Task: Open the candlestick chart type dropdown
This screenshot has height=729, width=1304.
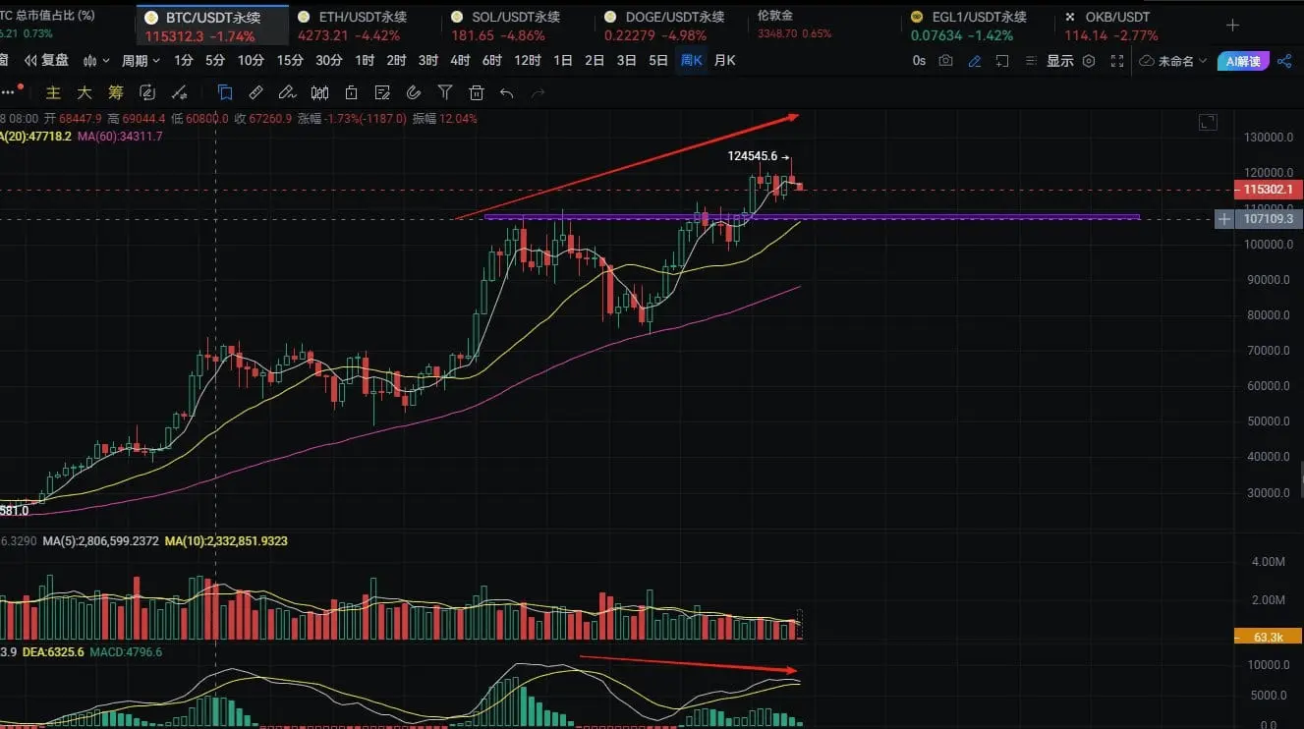Action: pos(97,60)
